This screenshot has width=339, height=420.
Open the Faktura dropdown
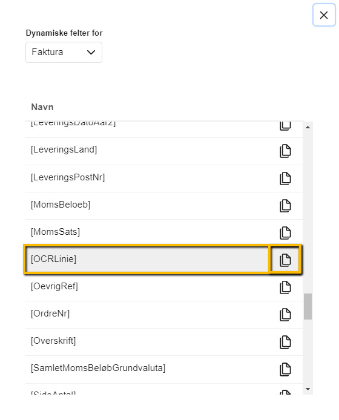[64, 52]
